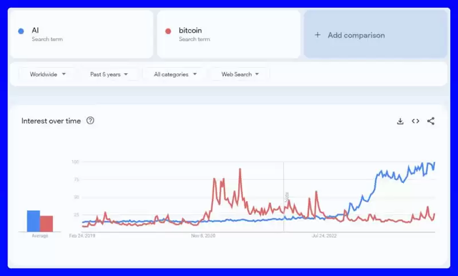The image size is (458, 276).
Task: Expand the Worldwide region dropdown
Action: click(48, 74)
